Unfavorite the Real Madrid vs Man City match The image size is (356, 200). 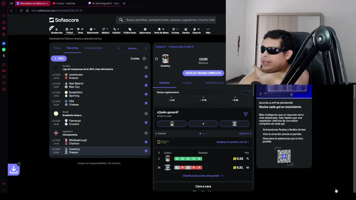point(146,85)
